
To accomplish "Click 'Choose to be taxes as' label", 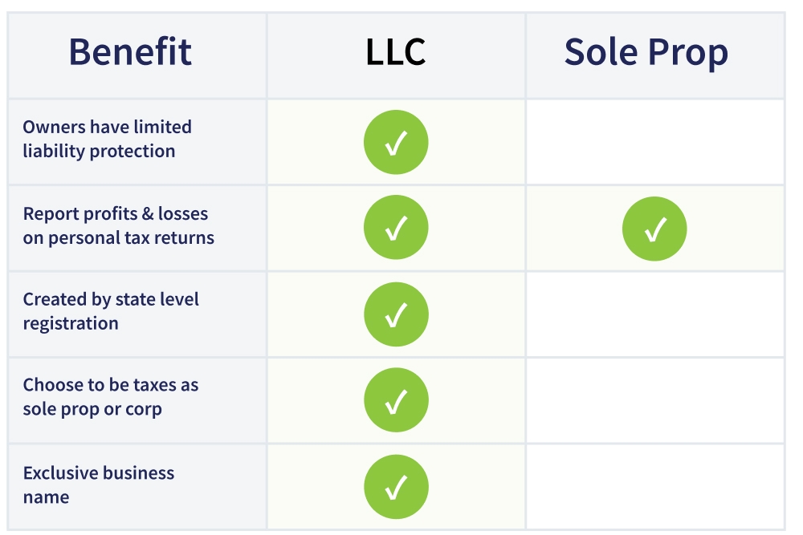I will [x=110, y=385].
